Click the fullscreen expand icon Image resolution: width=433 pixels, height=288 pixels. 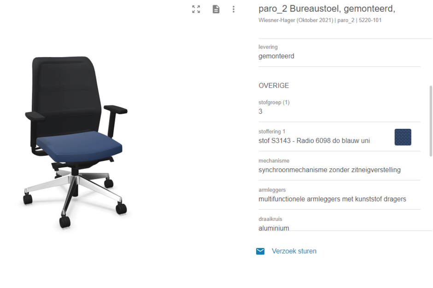tap(196, 9)
